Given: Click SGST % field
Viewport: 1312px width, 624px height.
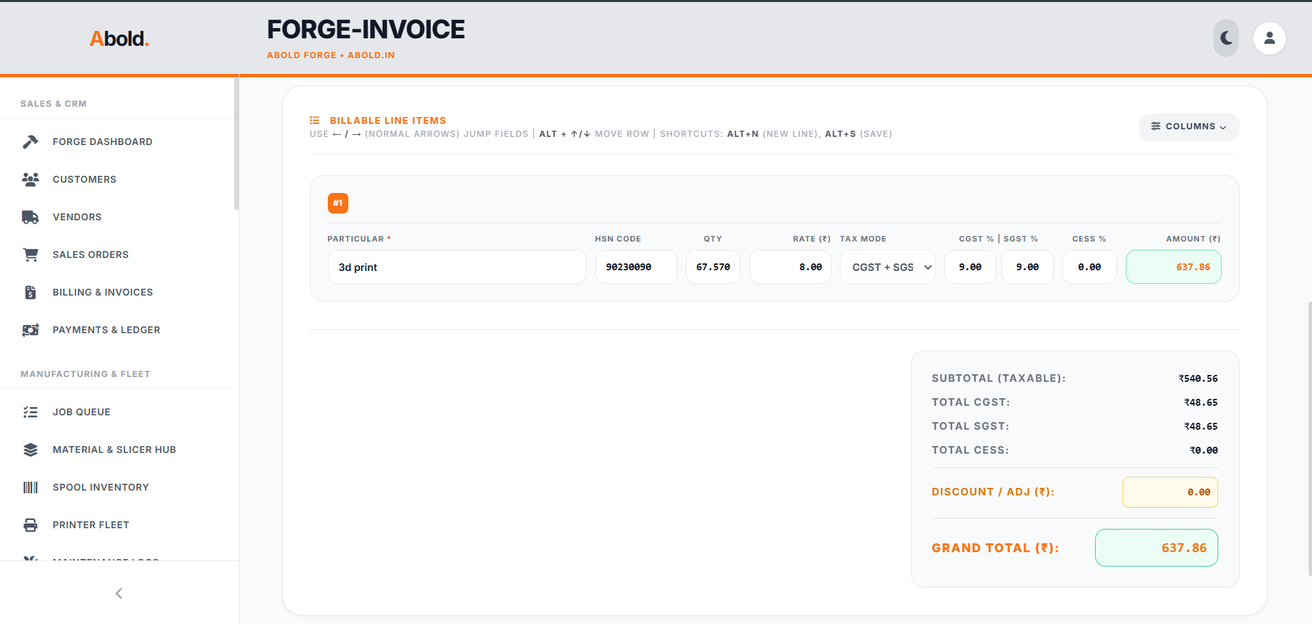Looking at the screenshot, I should (1027, 267).
